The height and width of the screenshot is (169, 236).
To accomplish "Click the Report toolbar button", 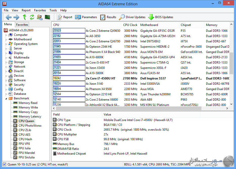I will (64, 17).
